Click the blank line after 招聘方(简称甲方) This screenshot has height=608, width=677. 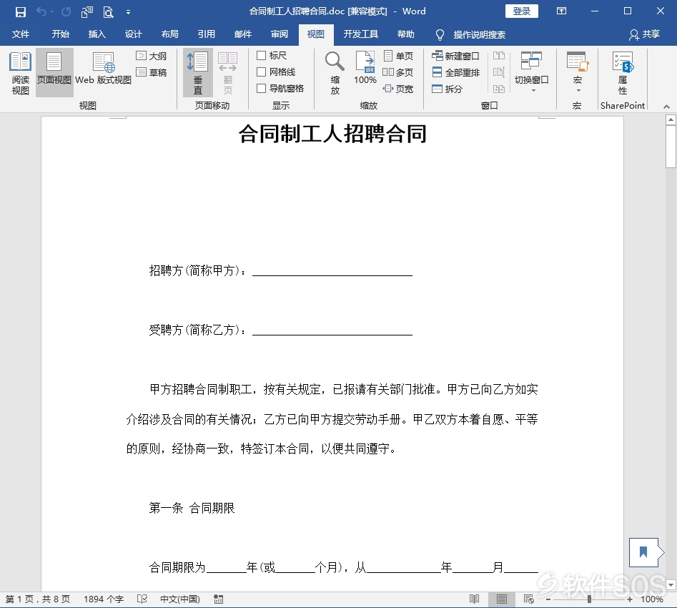coord(332,271)
